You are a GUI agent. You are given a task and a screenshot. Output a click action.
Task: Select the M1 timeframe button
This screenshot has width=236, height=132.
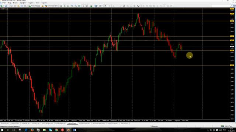143,6
